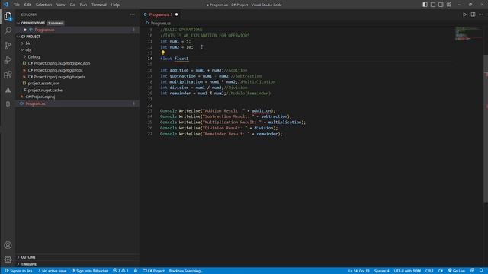Open the errors and warnings indicator in the status bar

coord(120,271)
